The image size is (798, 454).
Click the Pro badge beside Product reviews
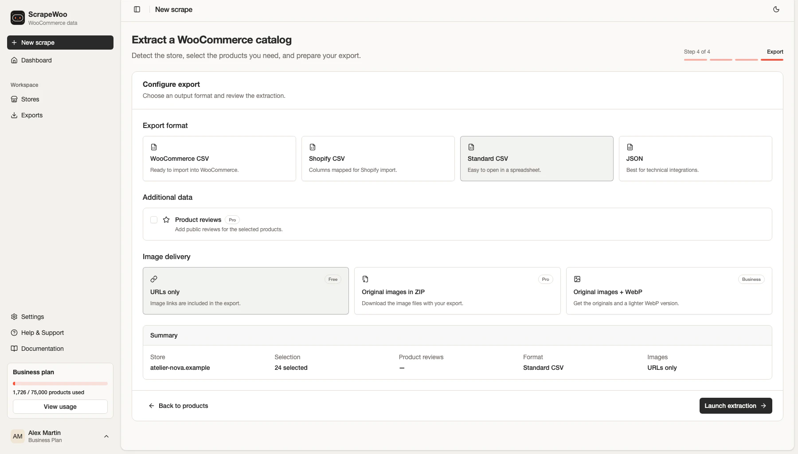click(232, 220)
